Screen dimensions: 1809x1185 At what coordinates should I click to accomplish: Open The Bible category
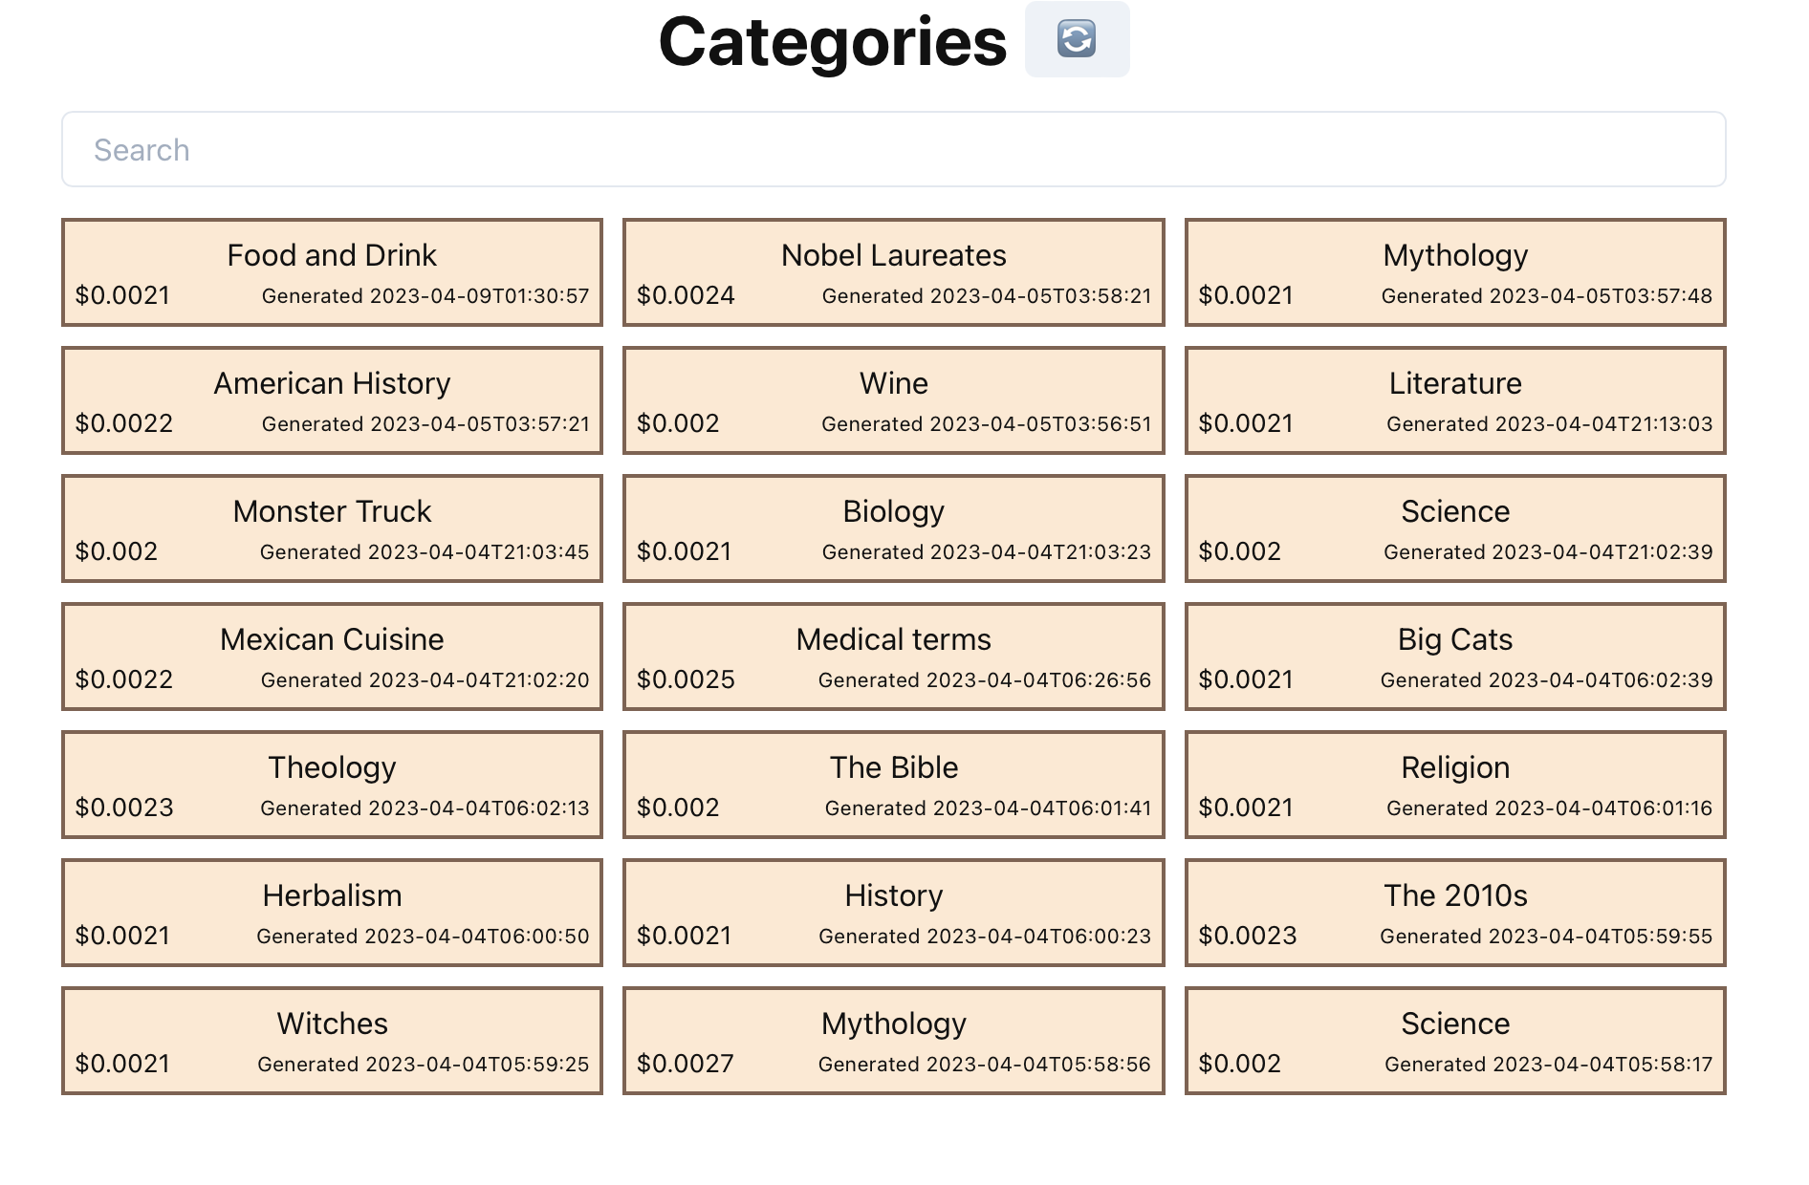(893, 785)
